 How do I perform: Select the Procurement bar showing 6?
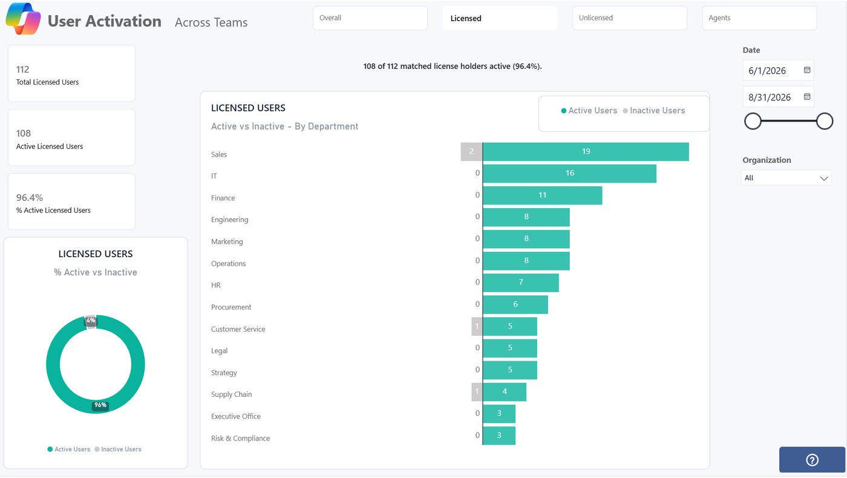coord(515,304)
